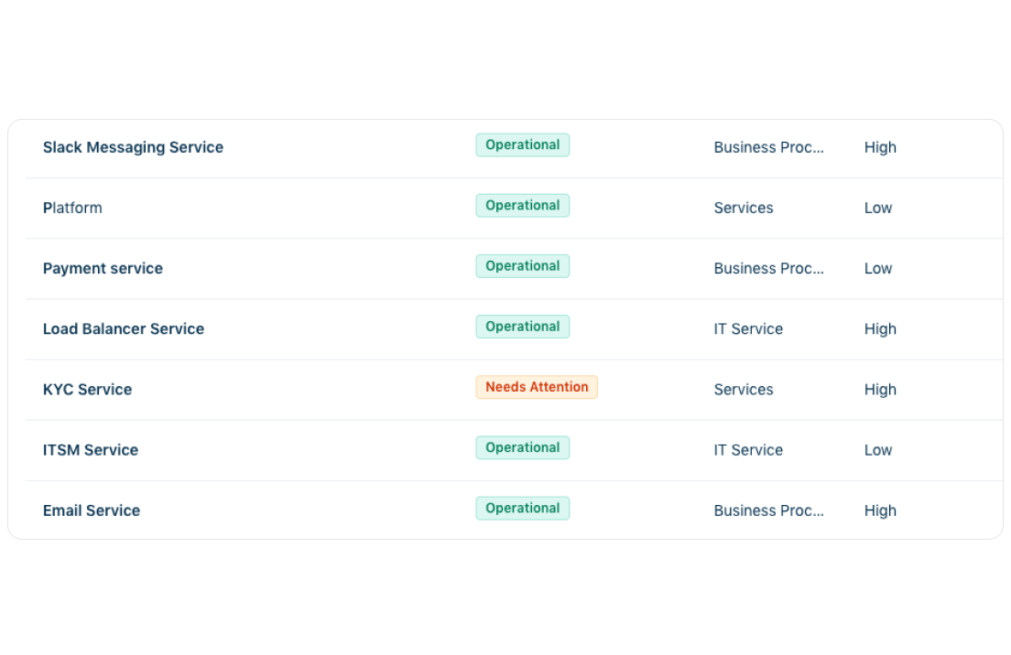This screenshot has width=1011, height=655.
Task: Click the High priority in the Email Service row
Action: click(x=880, y=510)
